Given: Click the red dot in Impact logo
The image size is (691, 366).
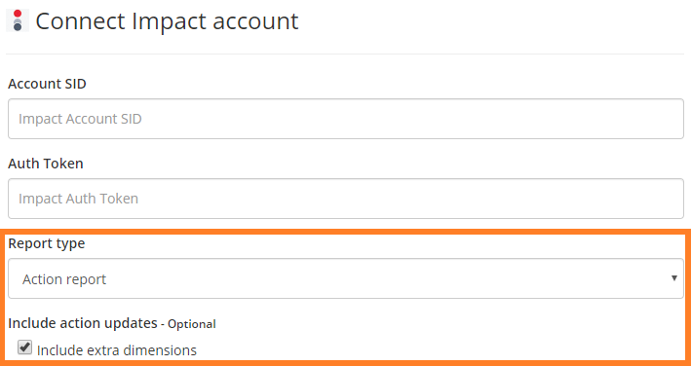Looking at the screenshot, I should coord(18,14).
